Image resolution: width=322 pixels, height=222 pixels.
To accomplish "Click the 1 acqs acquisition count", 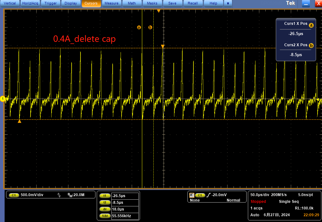I will point(256,208).
